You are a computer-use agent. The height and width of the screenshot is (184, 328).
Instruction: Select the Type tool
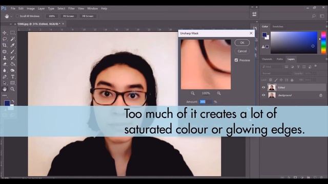pyautogui.click(x=12, y=77)
